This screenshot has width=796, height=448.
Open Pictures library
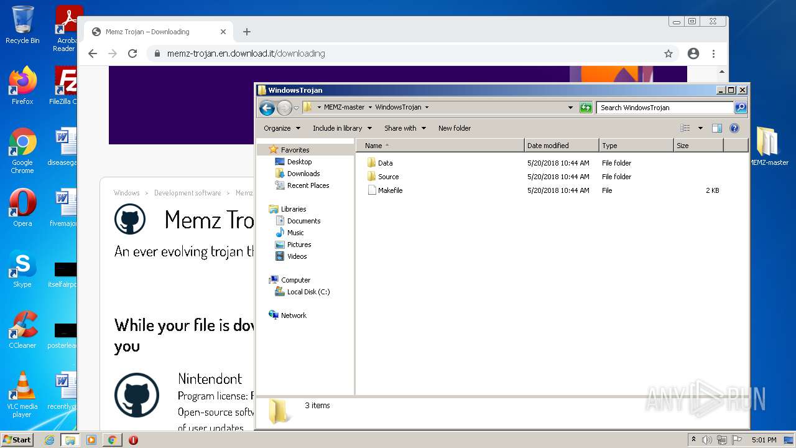click(x=299, y=245)
